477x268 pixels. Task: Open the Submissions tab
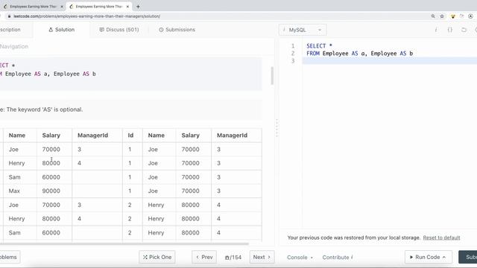click(x=177, y=30)
